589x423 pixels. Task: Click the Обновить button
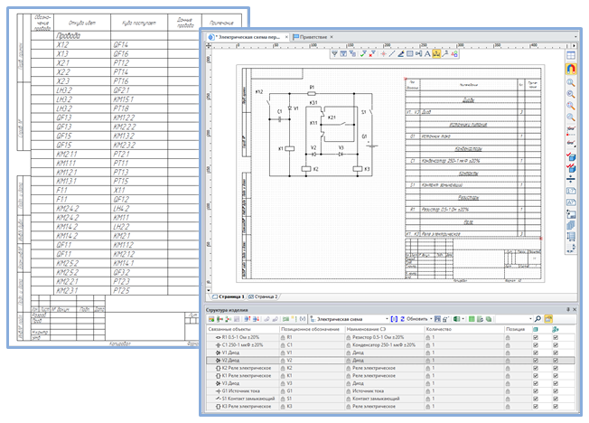tap(415, 319)
